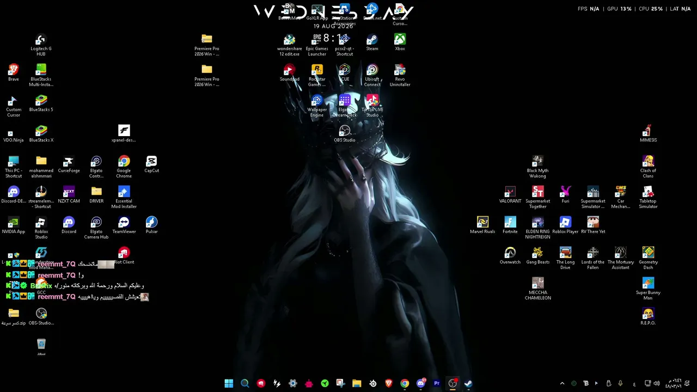This screenshot has width=697, height=392.
Task: Open The Long Drive shortcut
Action: click(x=565, y=259)
